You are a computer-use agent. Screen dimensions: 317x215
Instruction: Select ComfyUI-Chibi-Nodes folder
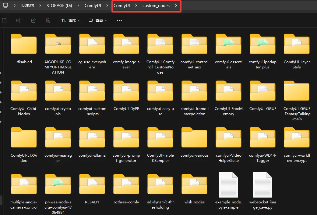tap(24, 98)
